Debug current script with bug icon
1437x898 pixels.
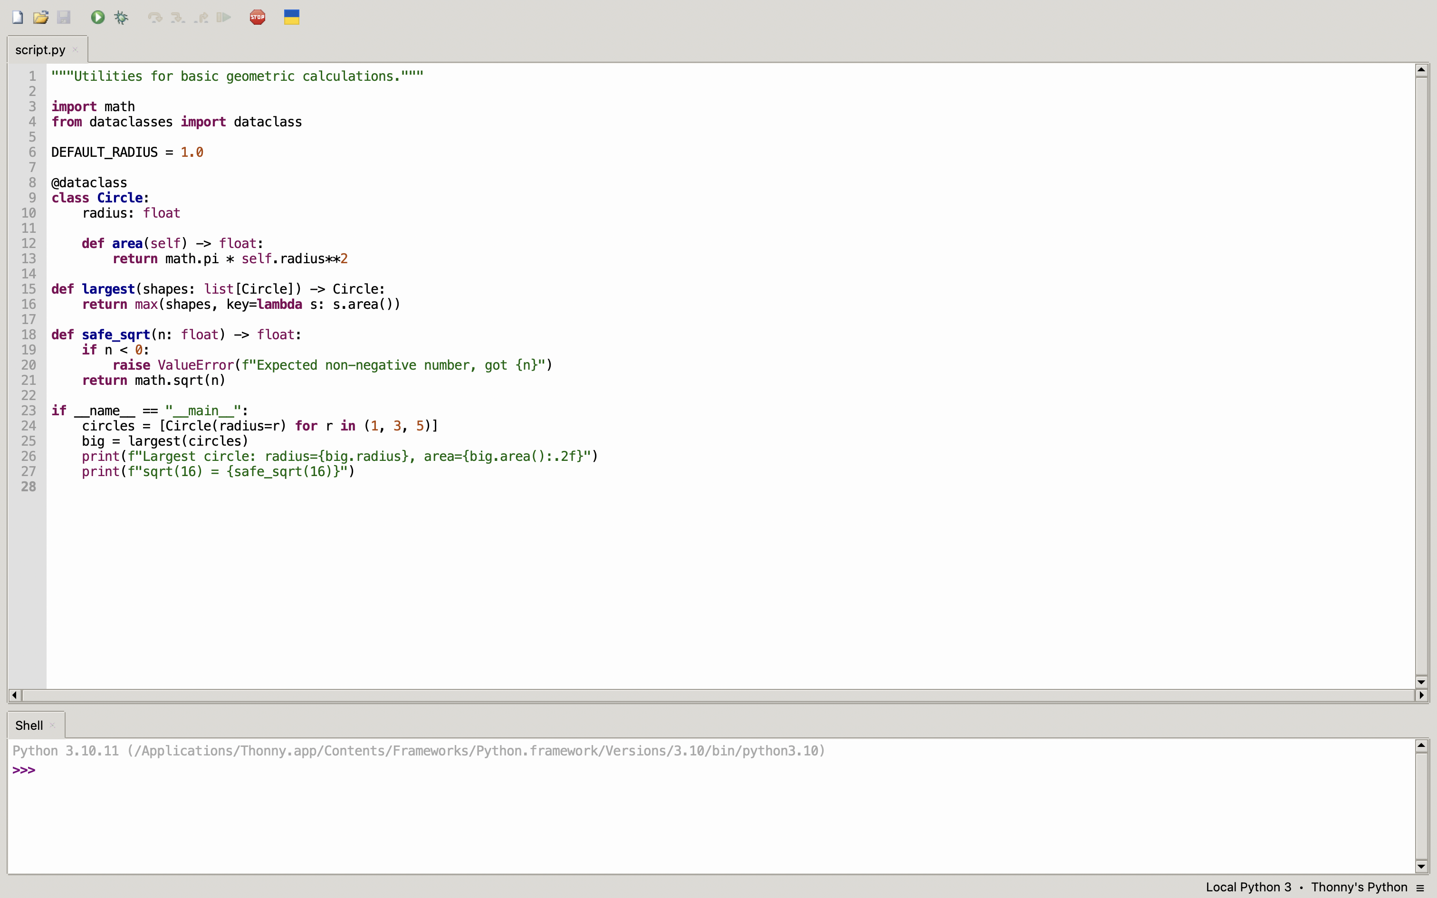tap(121, 17)
